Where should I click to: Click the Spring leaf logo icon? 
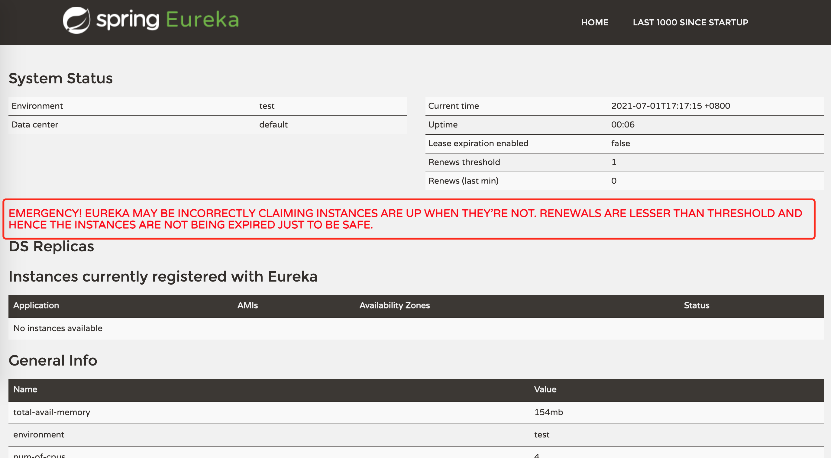click(x=76, y=20)
